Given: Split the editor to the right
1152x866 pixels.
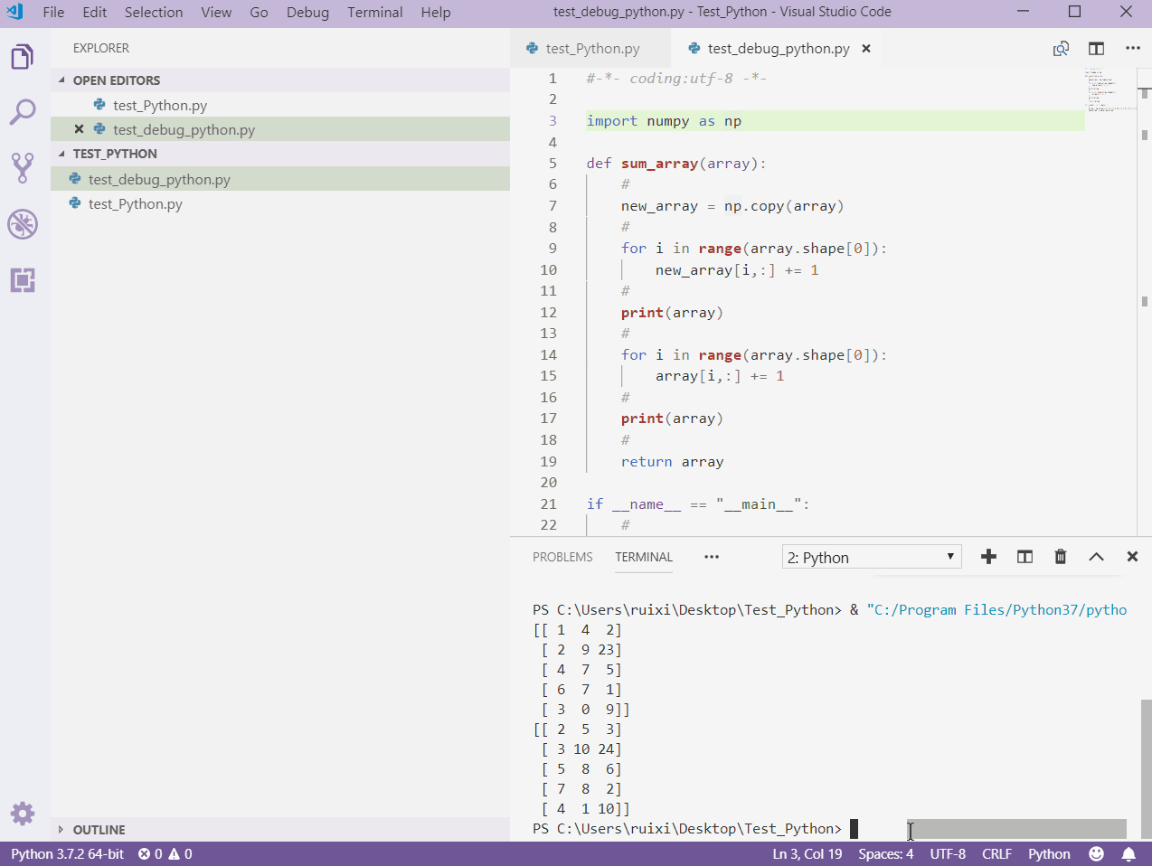Looking at the screenshot, I should (1097, 49).
